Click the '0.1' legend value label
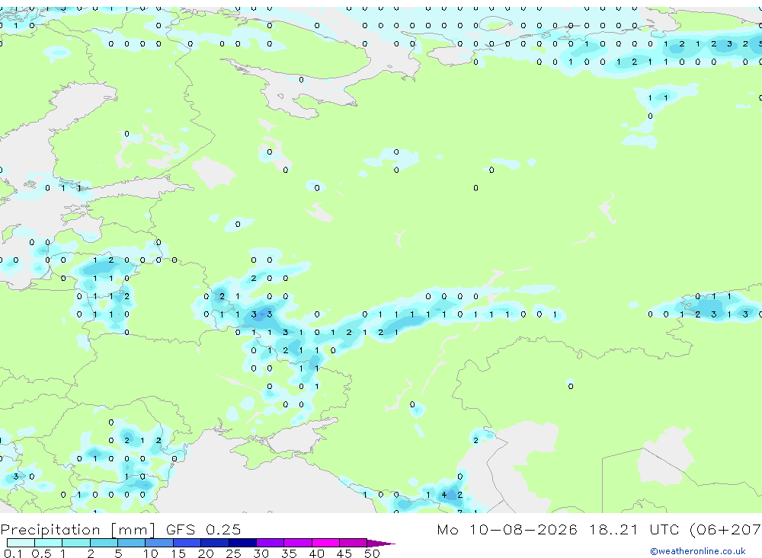Image resolution: width=762 pixels, height=558 pixels. 13,553
